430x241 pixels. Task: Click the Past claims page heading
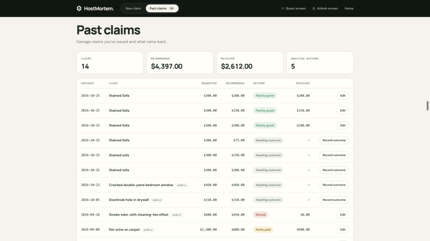coord(108,30)
